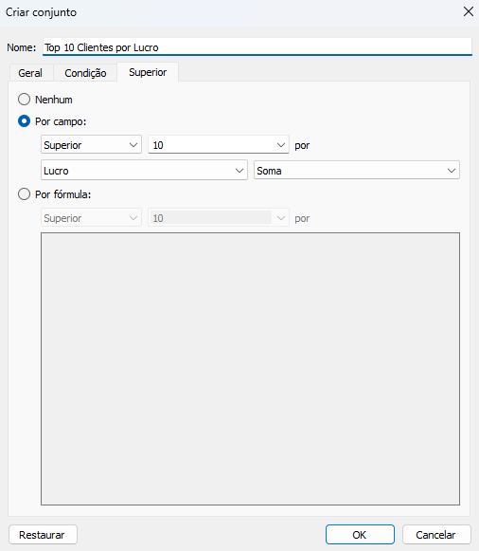The height and width of the screenshot is (551, 479).
Task: Choose the Por fórmula radio option
Action: click(x=25, y=194)
